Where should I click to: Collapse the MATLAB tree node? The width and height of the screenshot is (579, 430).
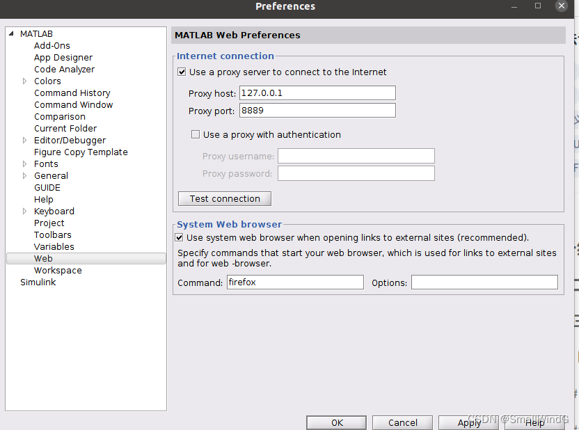tap(11, 33)
